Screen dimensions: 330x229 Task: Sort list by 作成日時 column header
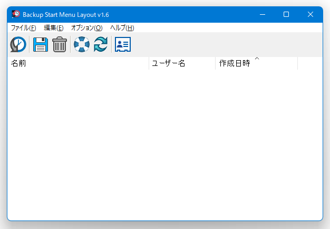coord(257,63)
